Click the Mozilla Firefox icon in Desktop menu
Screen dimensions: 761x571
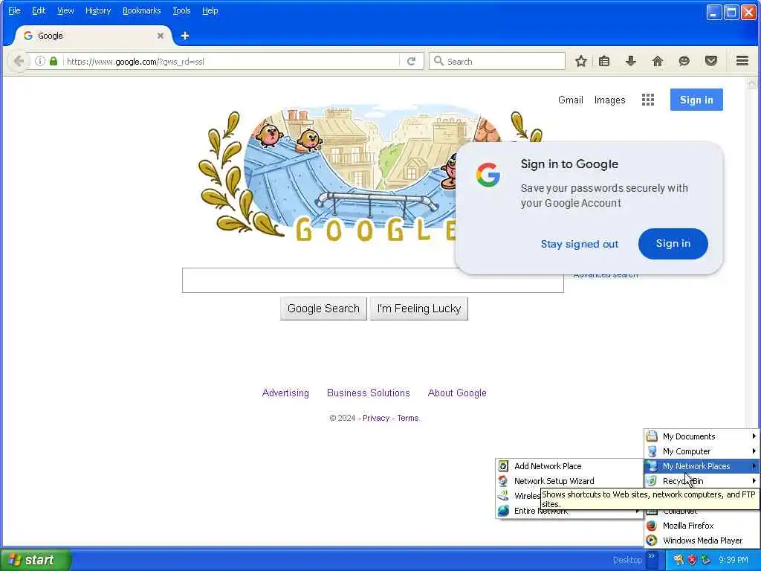tap(652, 526)
